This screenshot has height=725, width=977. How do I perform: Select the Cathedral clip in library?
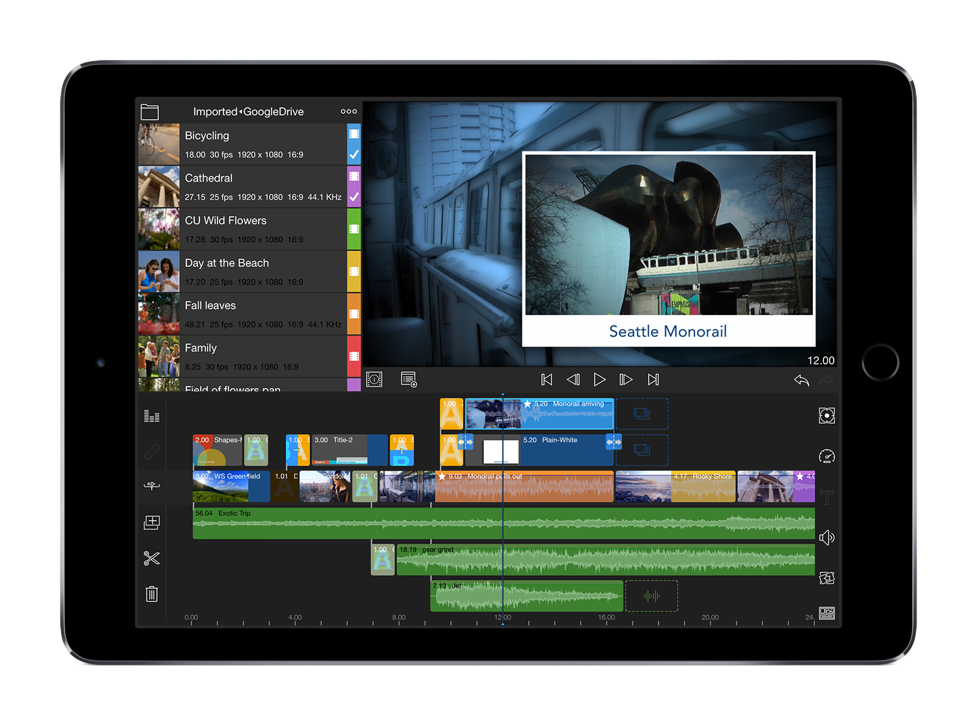pos(249,187)
